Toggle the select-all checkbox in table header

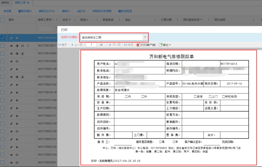(x=3, y=20)
